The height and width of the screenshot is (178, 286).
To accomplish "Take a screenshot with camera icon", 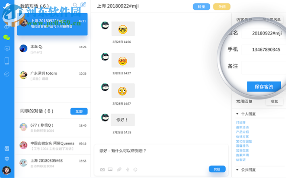I will click(x=102, y=170).
